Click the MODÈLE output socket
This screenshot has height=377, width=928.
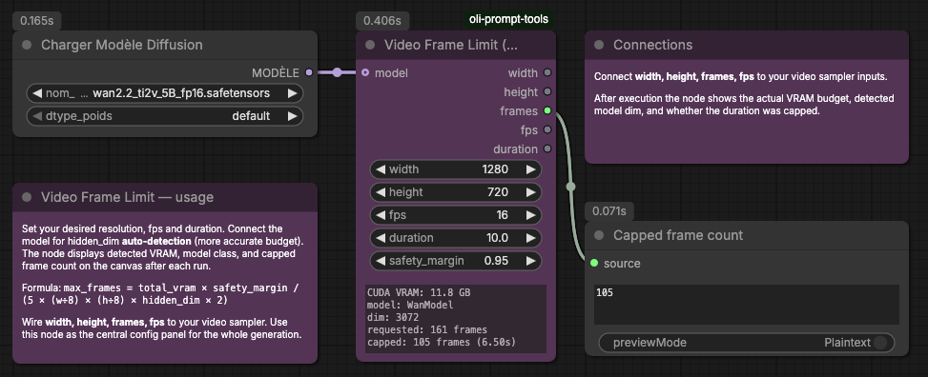point(308,72)
